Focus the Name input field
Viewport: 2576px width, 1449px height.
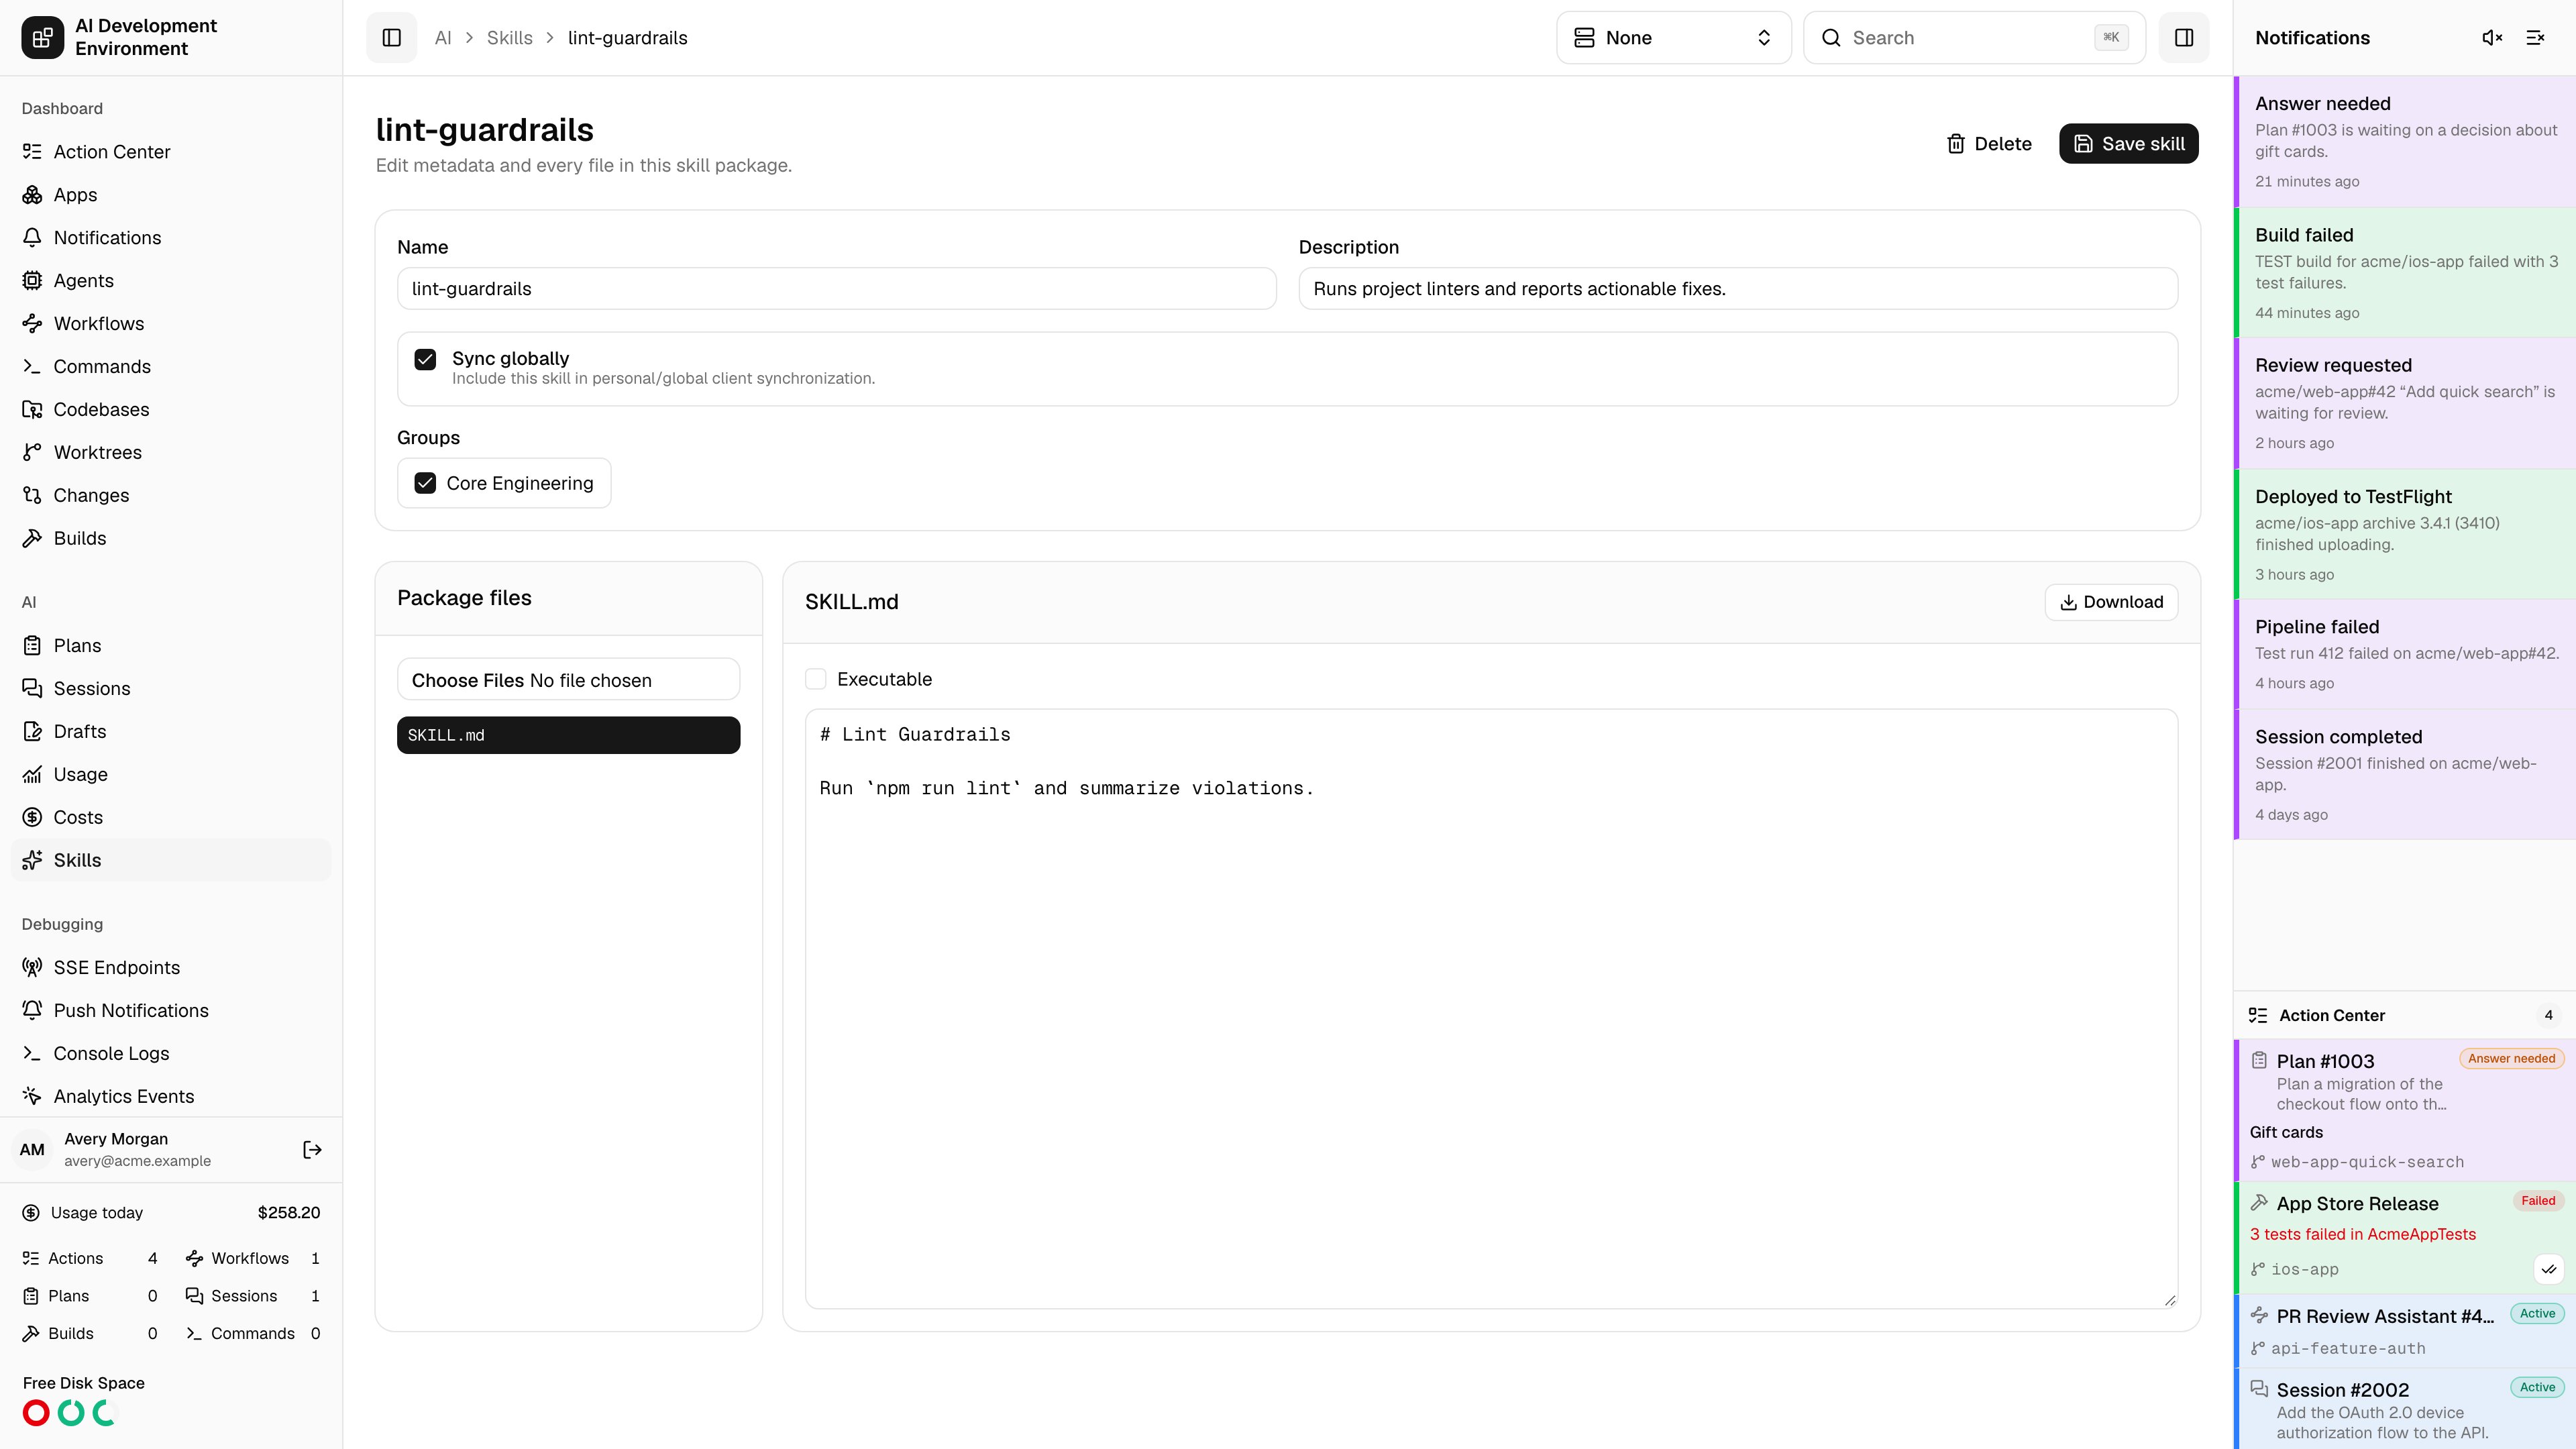click(836, 289)
